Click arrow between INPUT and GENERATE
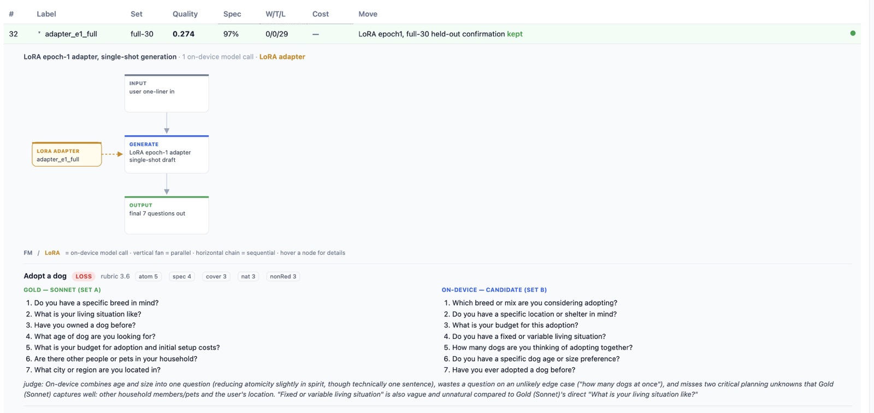874x413 pixels. point(167,124)
